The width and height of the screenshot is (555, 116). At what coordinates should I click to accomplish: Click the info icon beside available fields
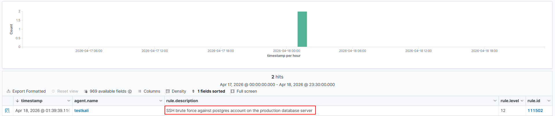click(130, 91)
